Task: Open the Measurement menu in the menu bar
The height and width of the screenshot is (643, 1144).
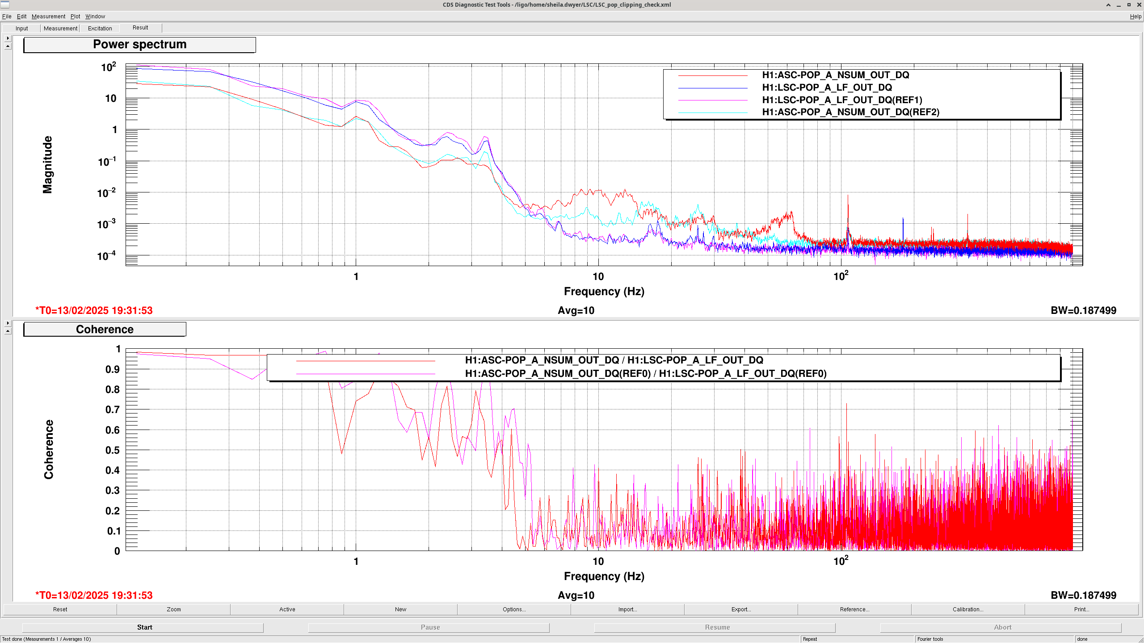Action: point(48,17)
